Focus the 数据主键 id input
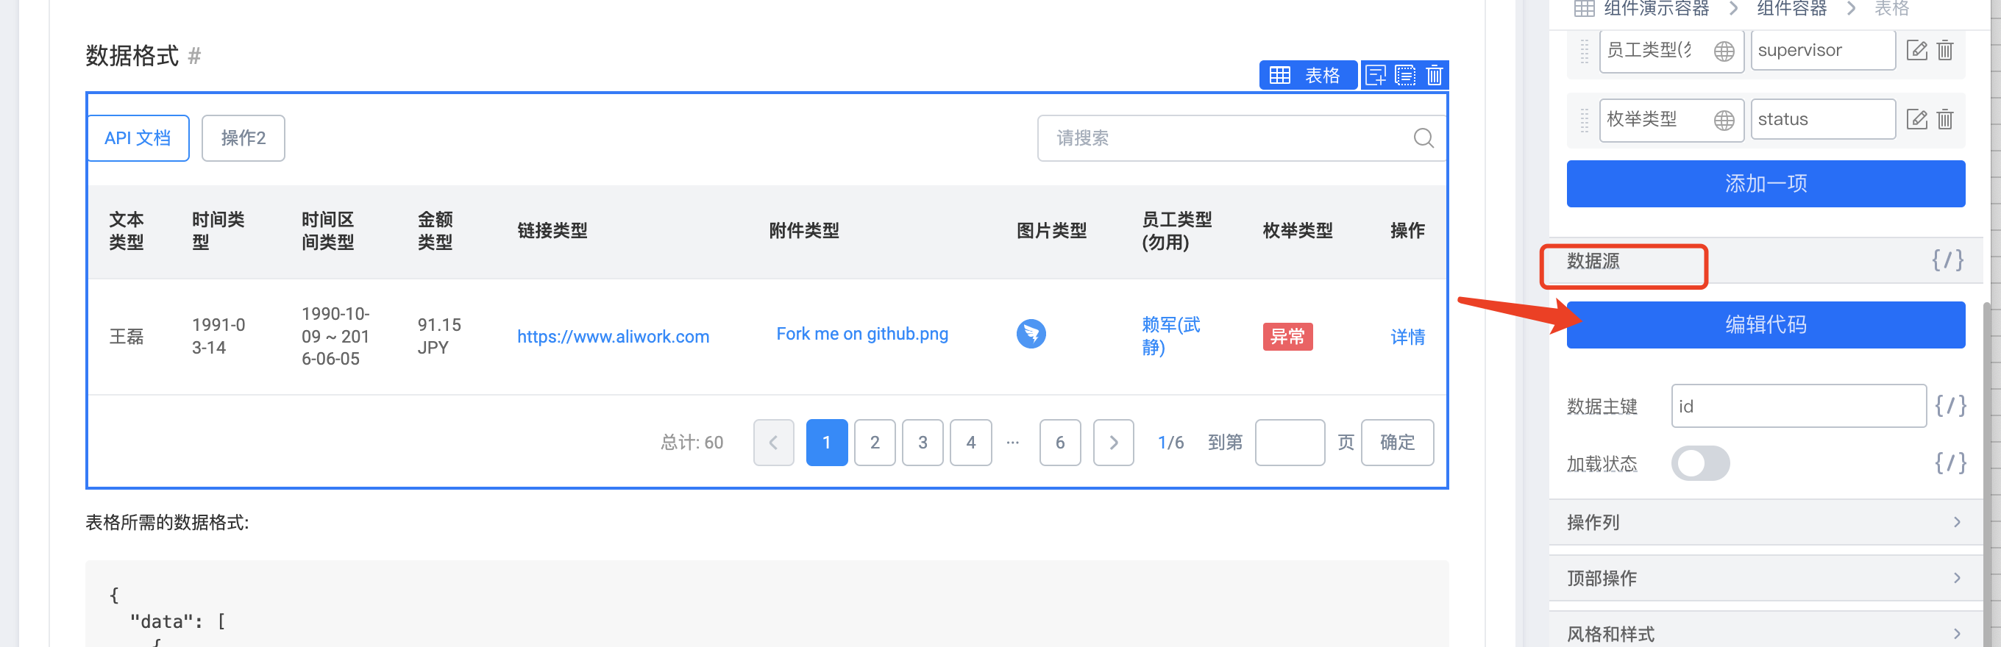Screen dimensions: 2001x647 1798,405
